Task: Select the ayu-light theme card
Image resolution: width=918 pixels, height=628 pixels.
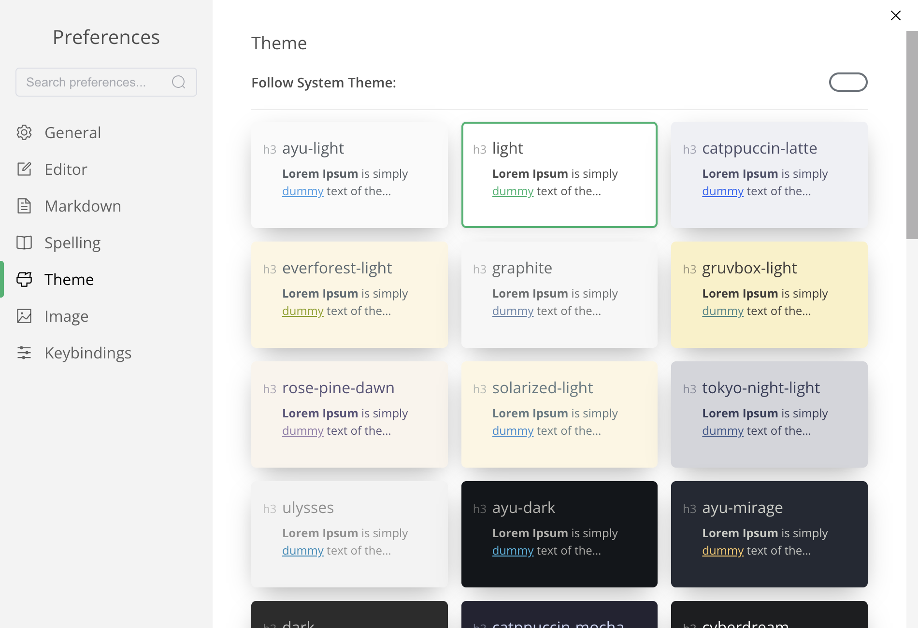Action: pyautogui.click(x=349, y=175)
